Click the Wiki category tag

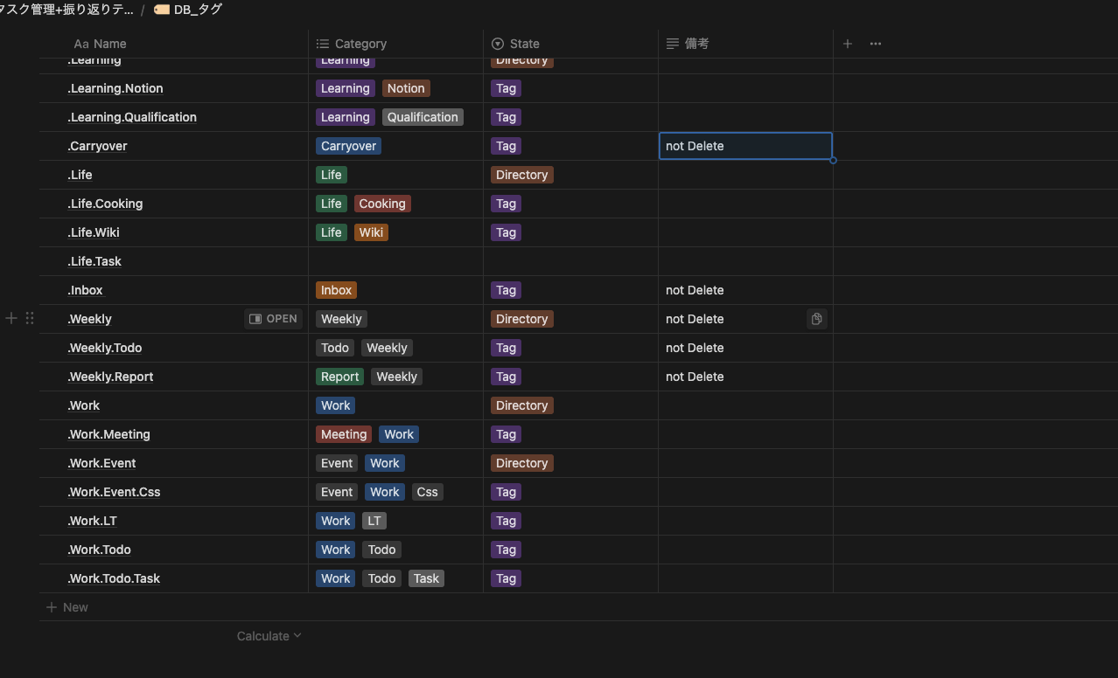[x=372, y=232]
